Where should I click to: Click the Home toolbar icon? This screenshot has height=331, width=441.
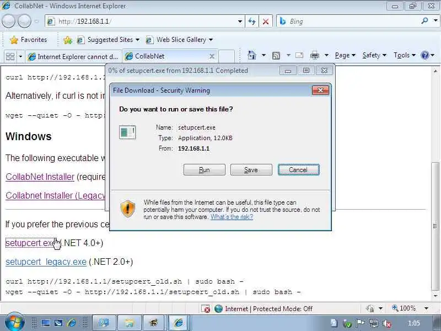(252, 55)
